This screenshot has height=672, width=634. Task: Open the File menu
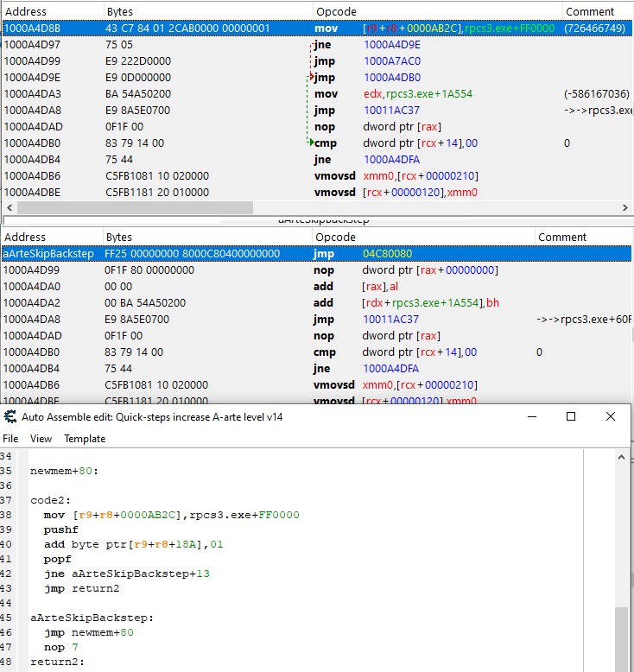pos(10,439)
